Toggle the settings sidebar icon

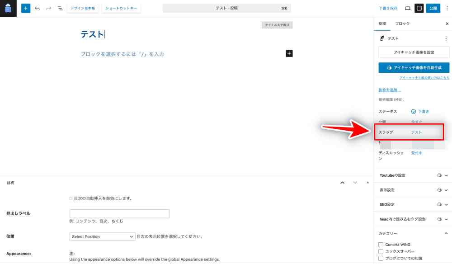pyautogui.click(x=419, y=8)
